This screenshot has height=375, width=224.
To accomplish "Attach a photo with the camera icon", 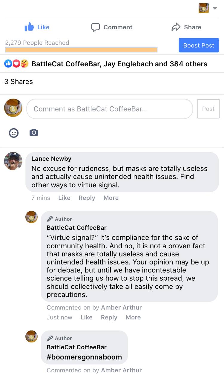I will [x=34, y=132].
